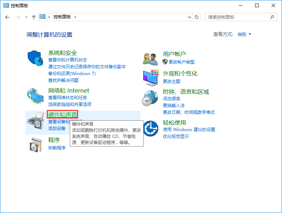
Task: Open 备份和还原(Windows 7) link
Action: click(72, 73)
